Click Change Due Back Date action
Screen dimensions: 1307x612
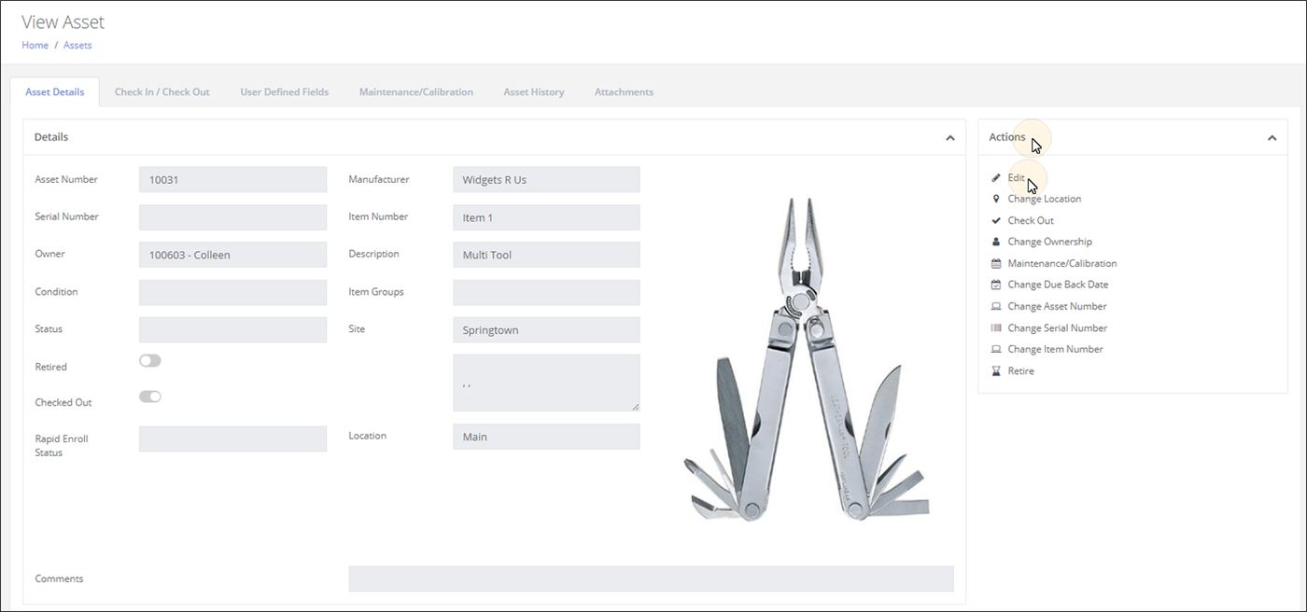[x=1059, y=285]
